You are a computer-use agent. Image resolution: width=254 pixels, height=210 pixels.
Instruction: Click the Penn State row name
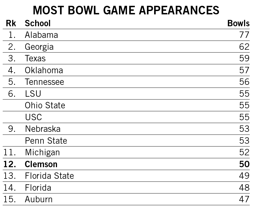[x=46, y=141]
